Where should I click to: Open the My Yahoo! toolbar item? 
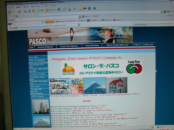click(x=92, y=20)
